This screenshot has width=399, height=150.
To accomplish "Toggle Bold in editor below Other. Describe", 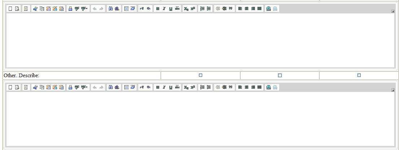I will click(157, 87).
